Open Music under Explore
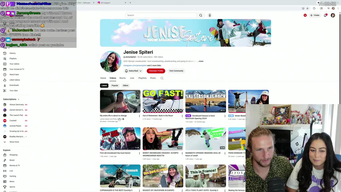 (12, 160)
